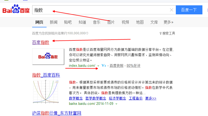This screenshot has height=116, width=208.
Task: Switch to the 新闻 tab
Action: click(53, 22)
